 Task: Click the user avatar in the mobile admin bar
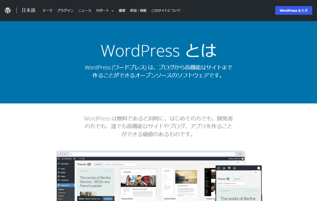click(259, 168)
